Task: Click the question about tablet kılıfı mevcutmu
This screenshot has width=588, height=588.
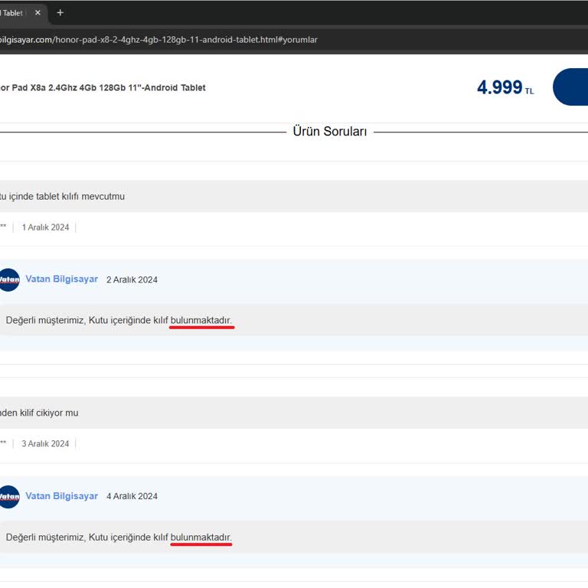Action: (x=62, y=197)
